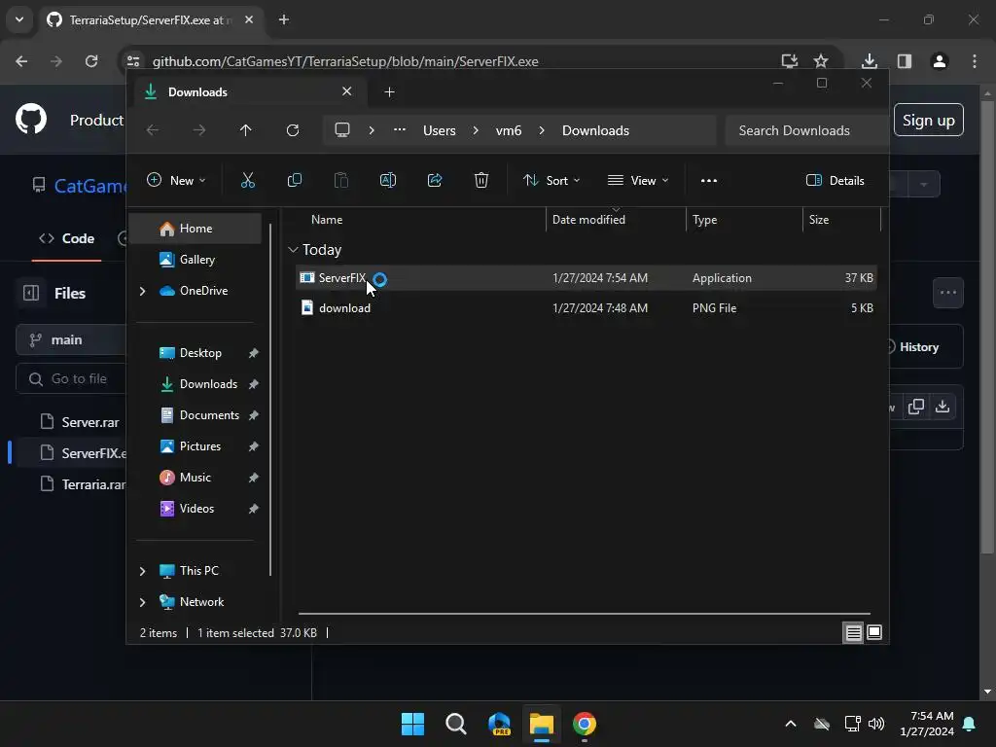Select the Downloads tab in Explorer
Screen dimensions: 996x747
248,92
